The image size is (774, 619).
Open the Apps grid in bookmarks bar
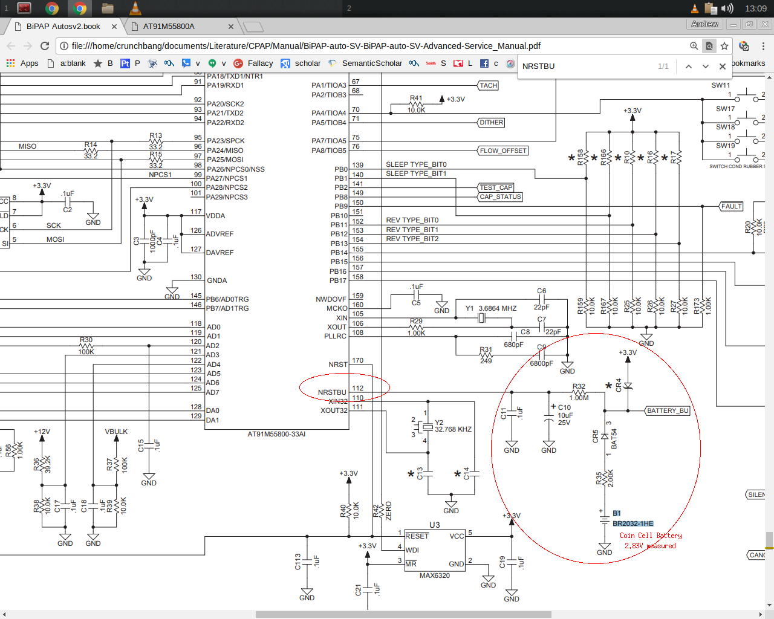point(22,63)
